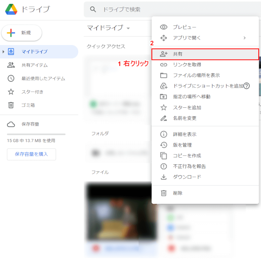Click the Drive shortcut add icon

click(x=164, y=86)
